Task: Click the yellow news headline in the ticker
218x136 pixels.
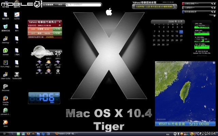Action: pos(154,6)
